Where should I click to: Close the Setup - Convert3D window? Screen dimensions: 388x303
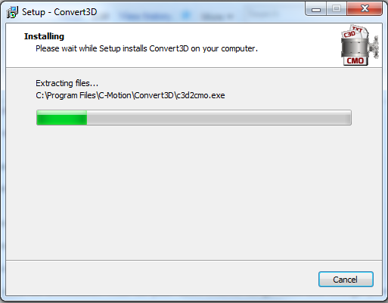pyautogui.click(x=365, y=10)
